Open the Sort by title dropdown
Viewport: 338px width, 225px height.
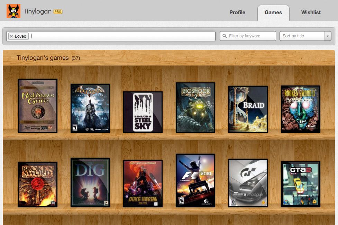[x=305, y=36]
